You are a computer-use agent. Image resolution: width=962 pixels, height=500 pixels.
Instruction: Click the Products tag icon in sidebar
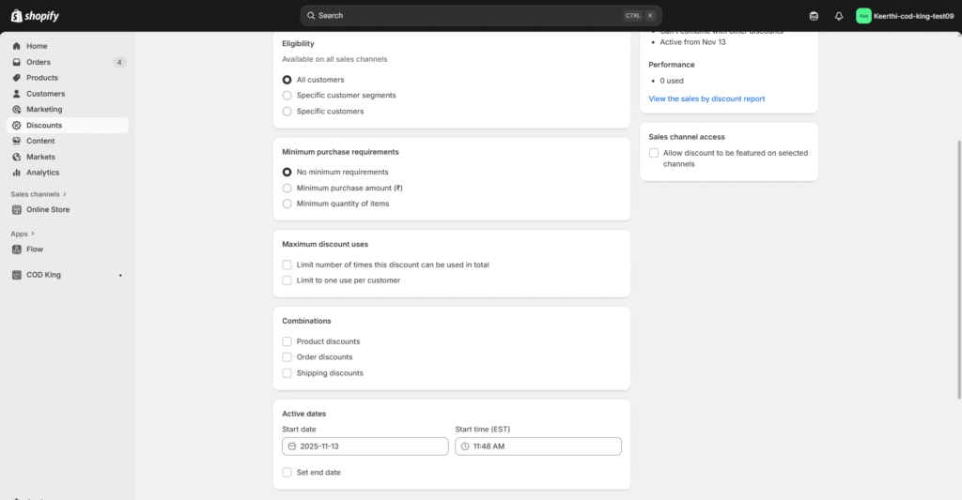click(x=17, y=78)
